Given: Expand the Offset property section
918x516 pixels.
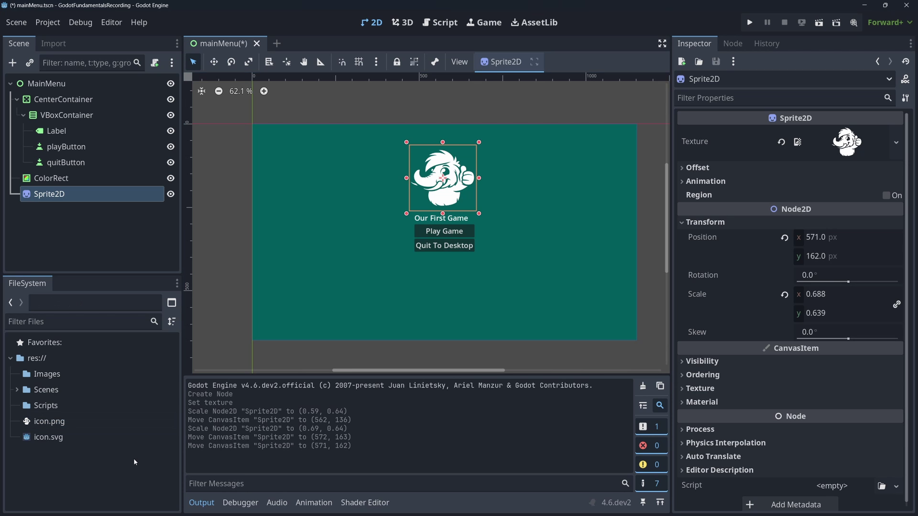Looking at the screenshot, I should [697, 168].
